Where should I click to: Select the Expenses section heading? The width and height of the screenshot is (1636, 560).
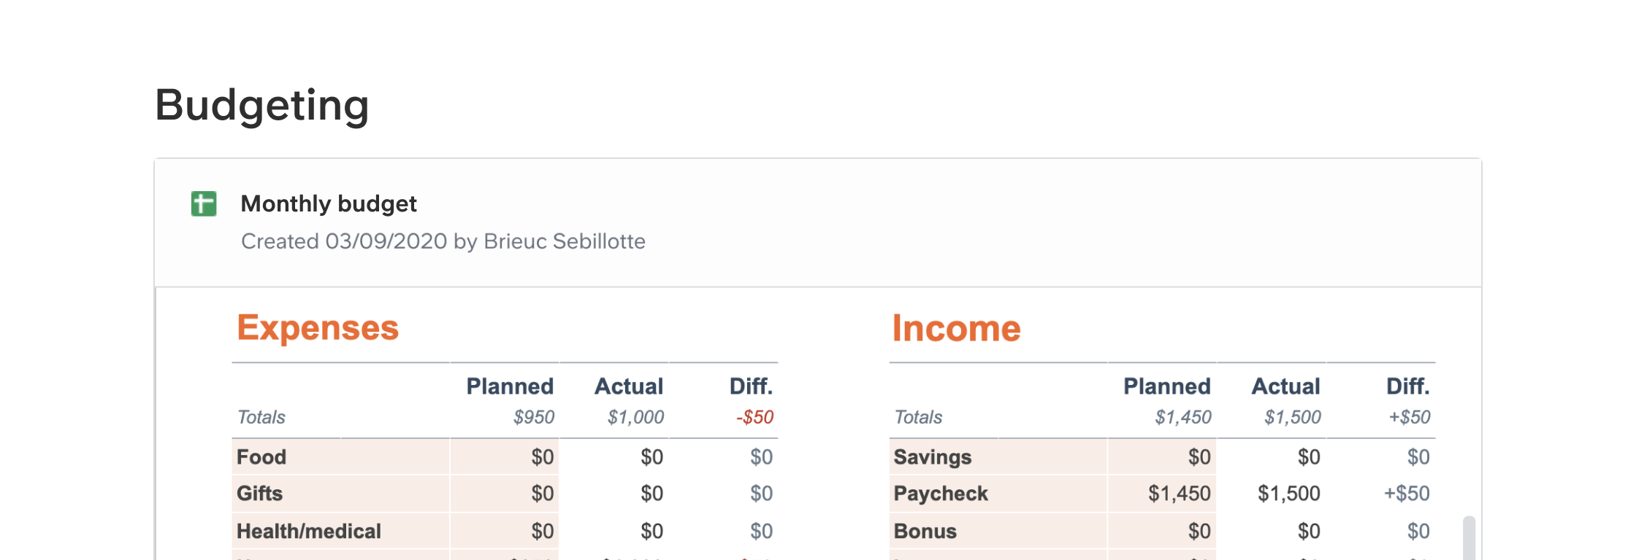click(318, 328)
